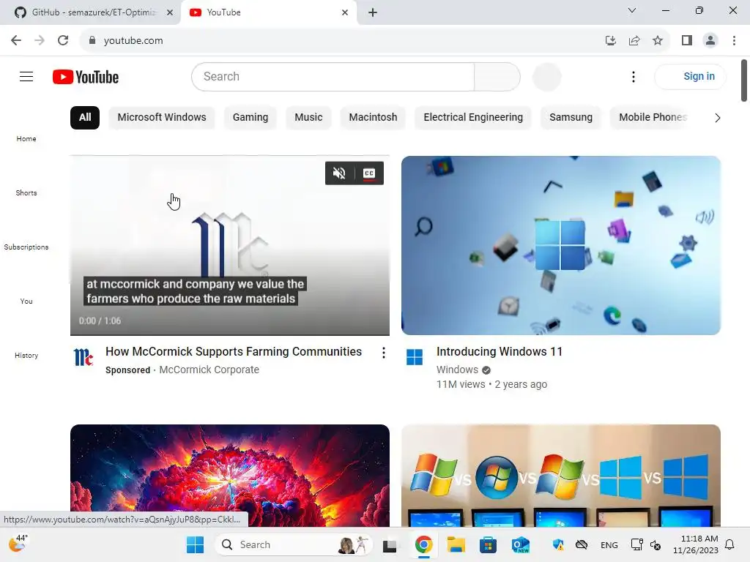Filter videos by Music chip

(308, 118)
